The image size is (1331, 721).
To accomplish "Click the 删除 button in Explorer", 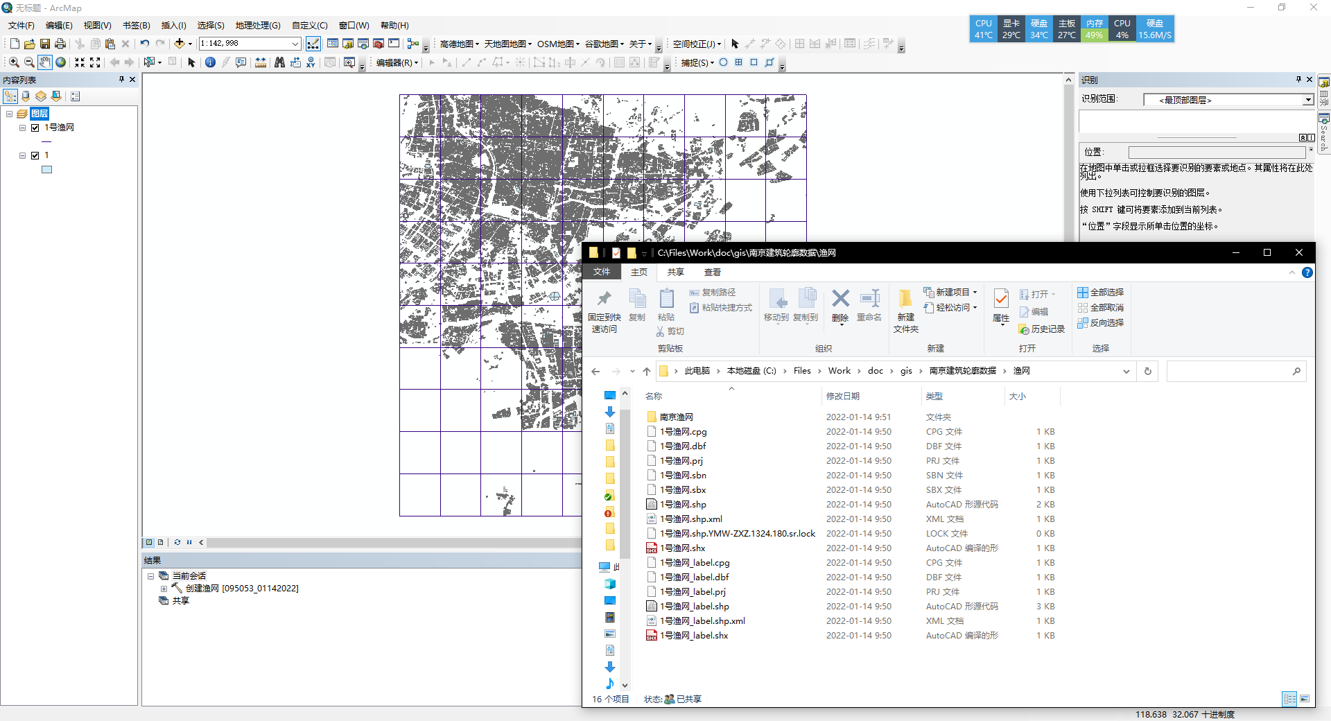I will 840,306.
